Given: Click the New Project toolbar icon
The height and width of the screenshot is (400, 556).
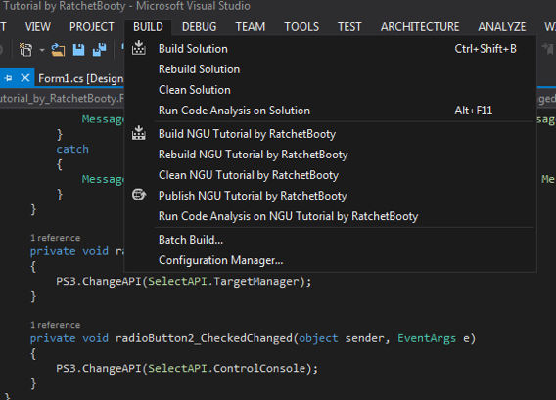Looking at the screenshot, I should pos(25,50).
